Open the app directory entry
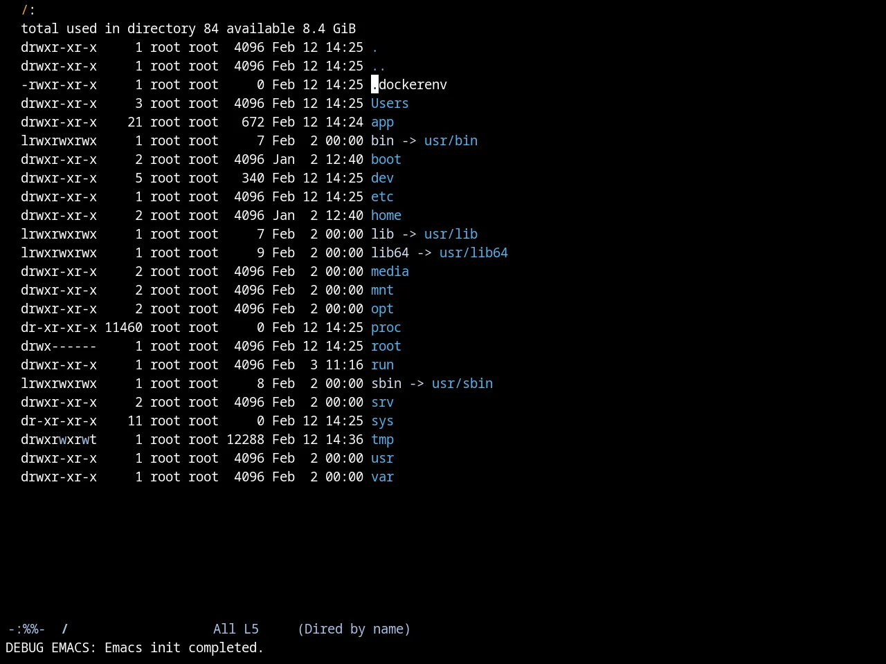886x664 pixels. pyautogui.click(x=382, y=122)
